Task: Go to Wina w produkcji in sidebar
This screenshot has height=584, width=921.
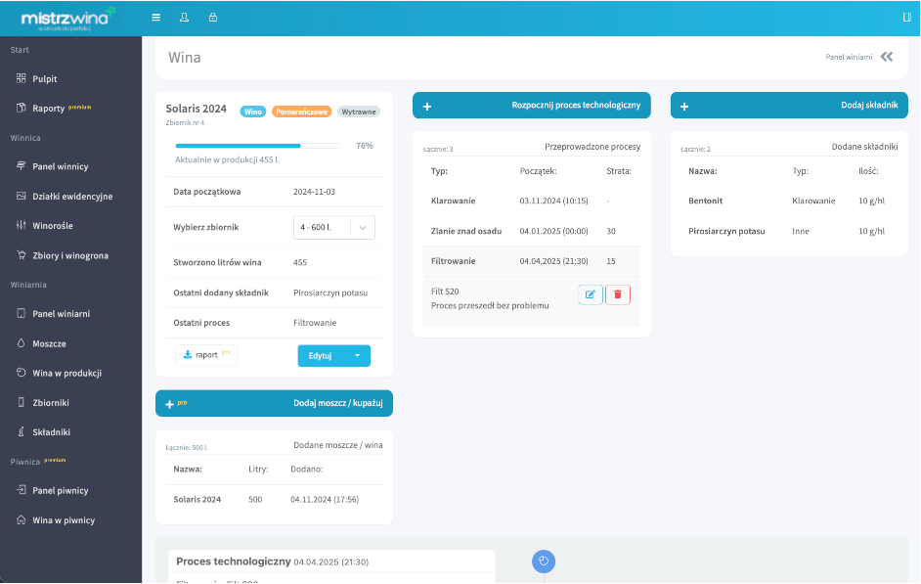Action: pyautogui.click(x=66, y=373)
